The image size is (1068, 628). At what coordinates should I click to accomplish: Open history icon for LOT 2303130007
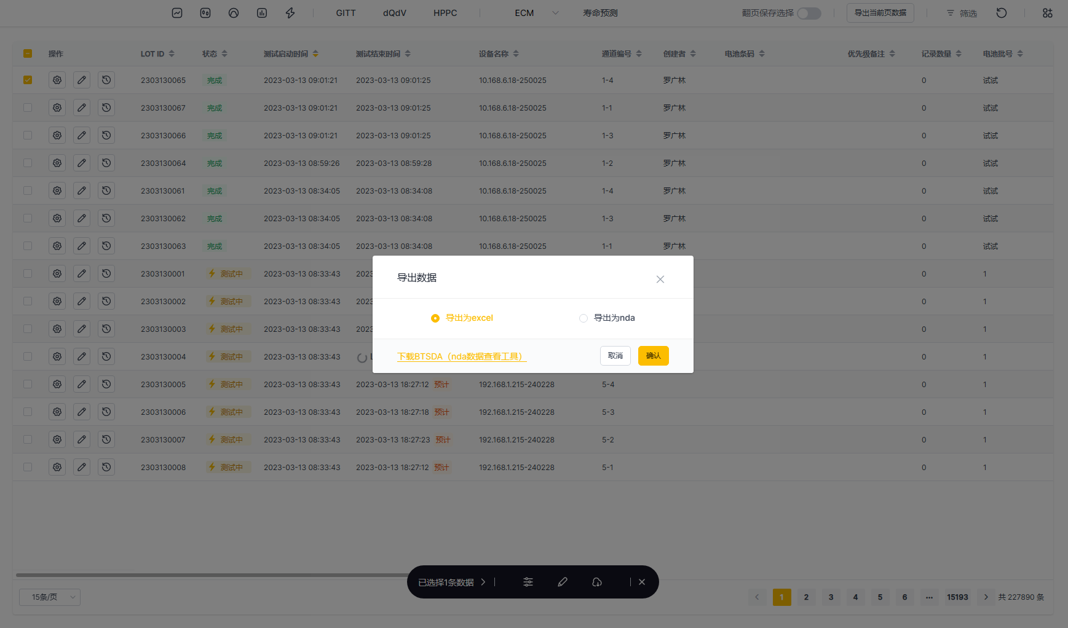pyautogui.click(x=106, y=439)
